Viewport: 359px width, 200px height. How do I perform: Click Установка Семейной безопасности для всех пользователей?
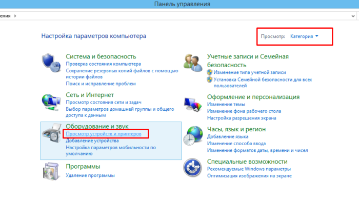pyautogui.click(x=263, y=83)
